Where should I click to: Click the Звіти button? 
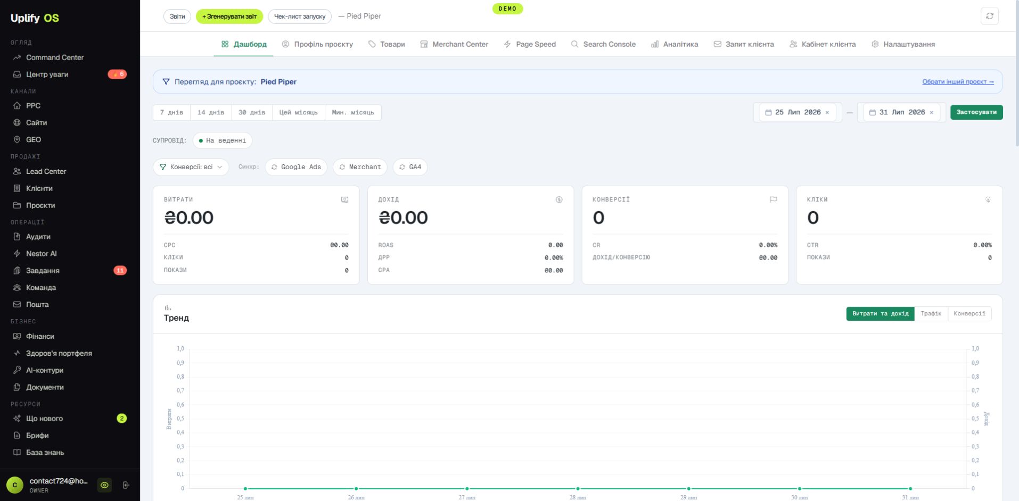(177, 16)
